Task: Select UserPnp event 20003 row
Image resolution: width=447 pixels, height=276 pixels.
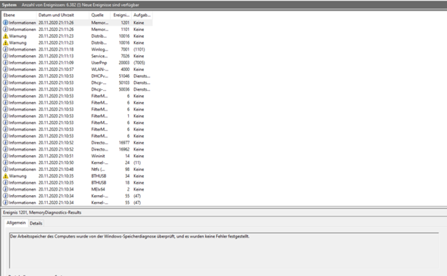Action: 77,63
